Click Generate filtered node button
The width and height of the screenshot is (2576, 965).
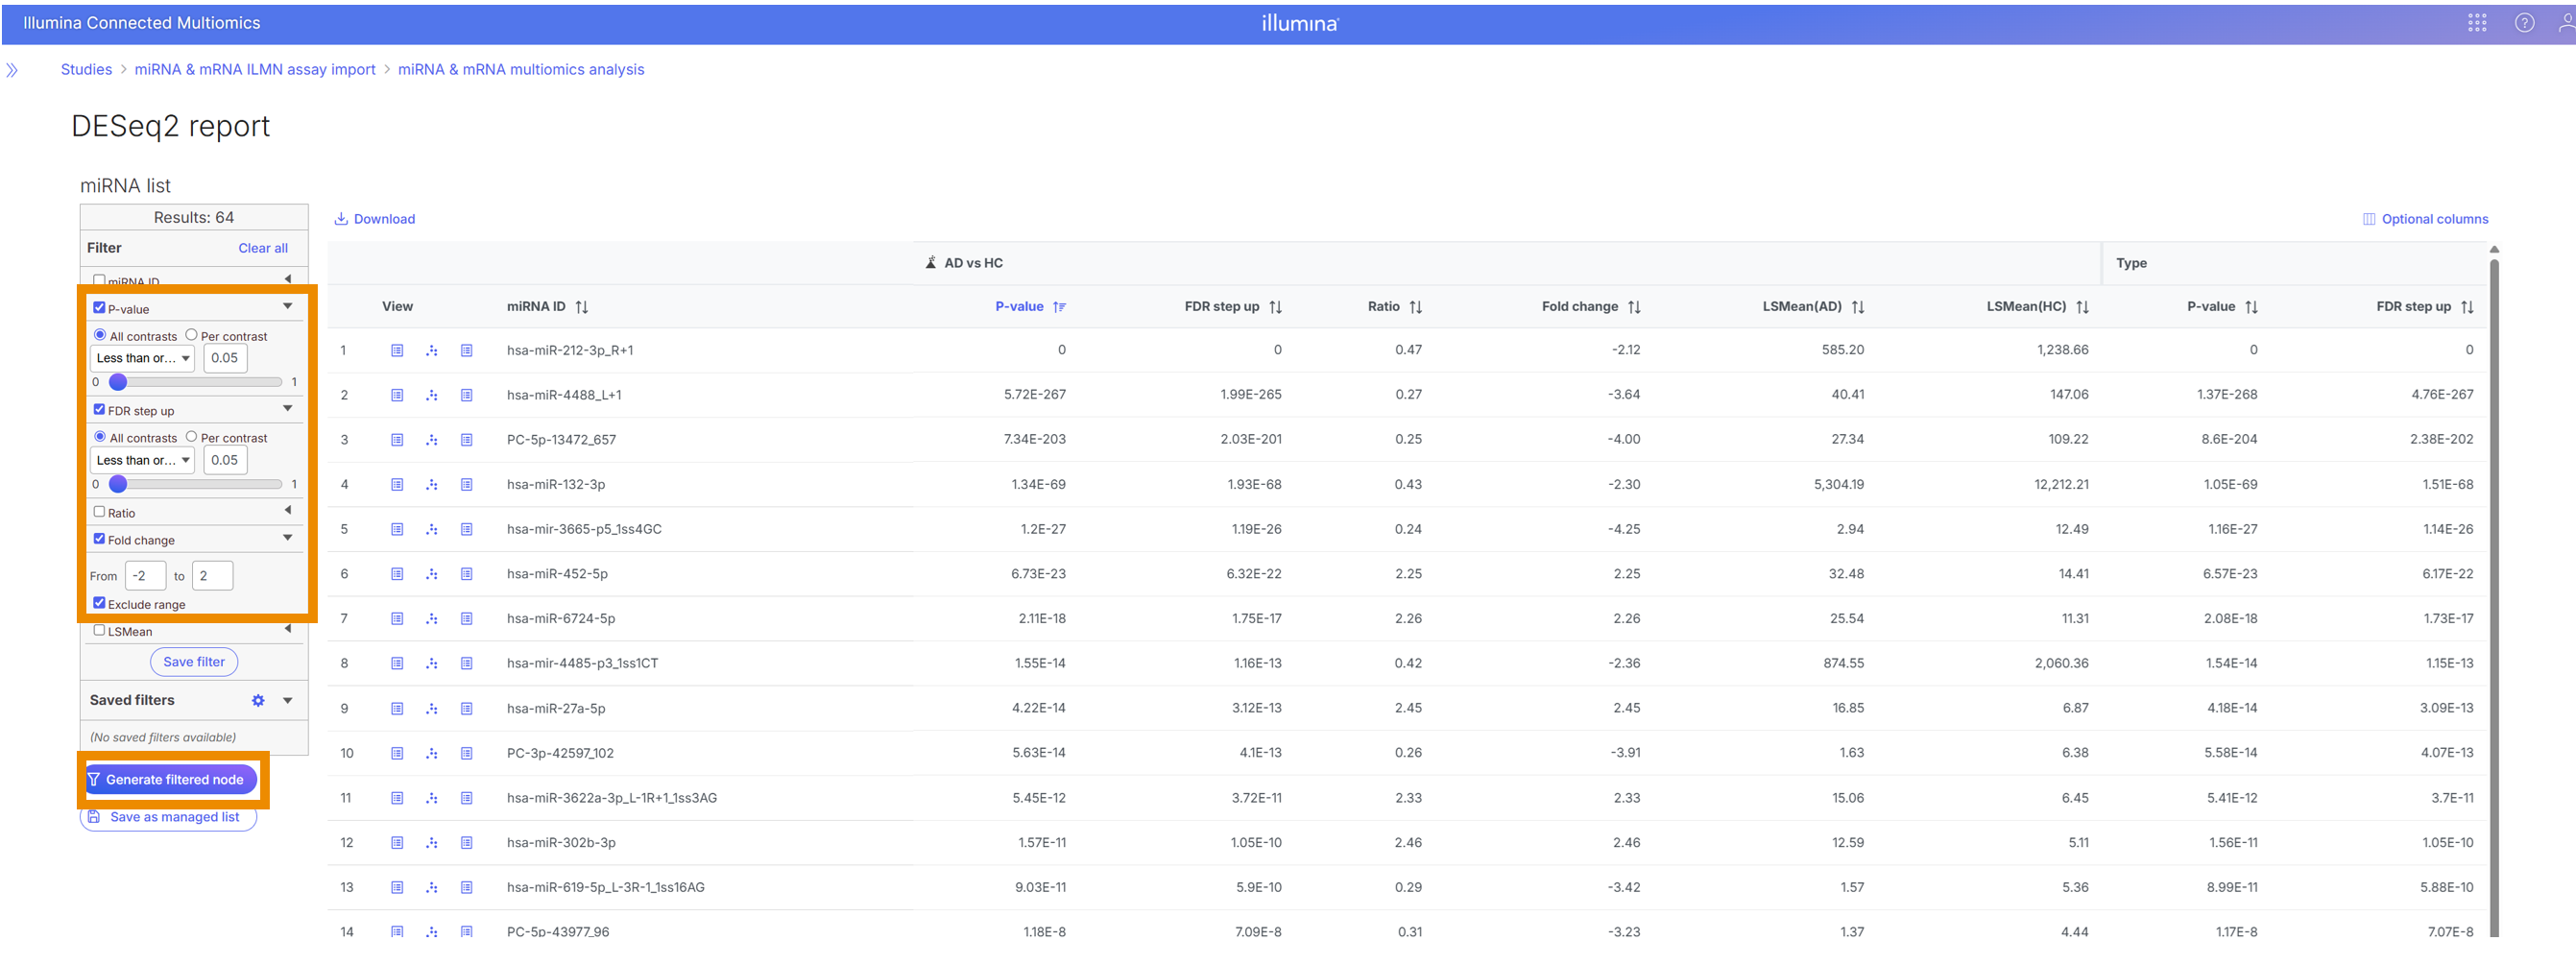(x=173, y=779)
